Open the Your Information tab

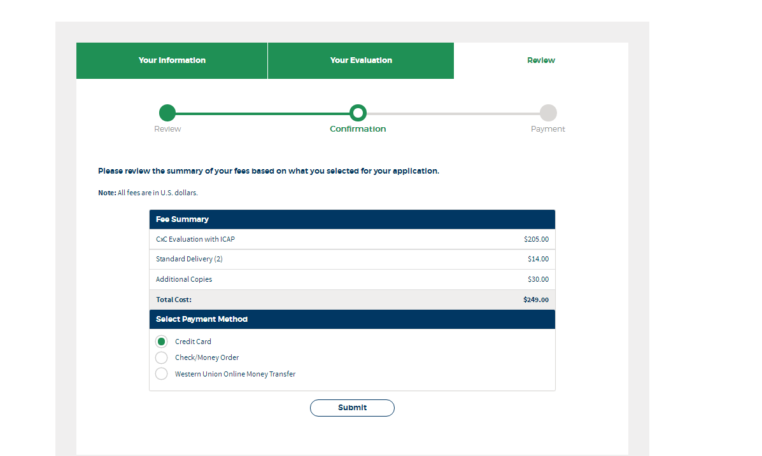click(171, 60)
